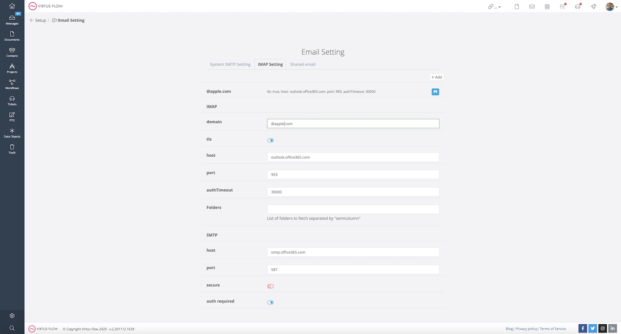621x334 pixels.
Task: Click Virtus Flow logo in header
Action: click(x=46, y=6)
